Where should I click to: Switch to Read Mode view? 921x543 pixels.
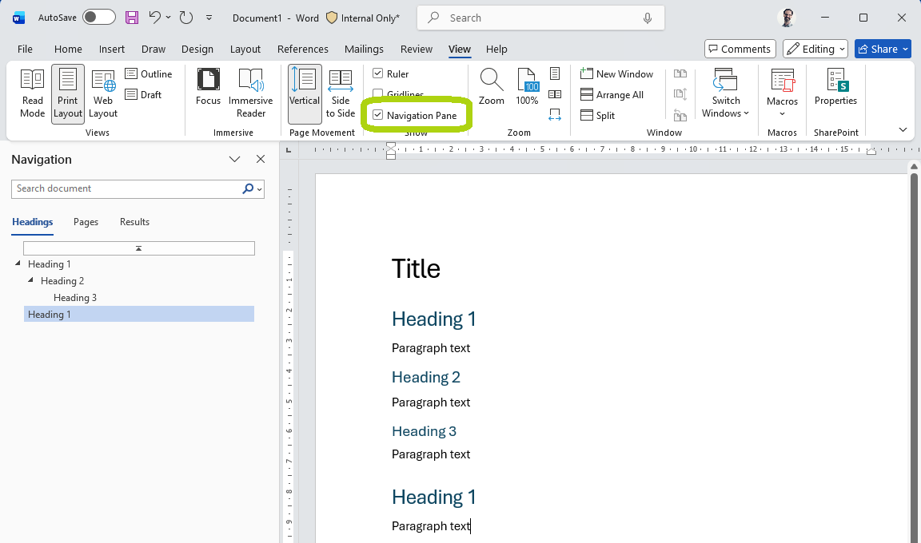(32, 93)
